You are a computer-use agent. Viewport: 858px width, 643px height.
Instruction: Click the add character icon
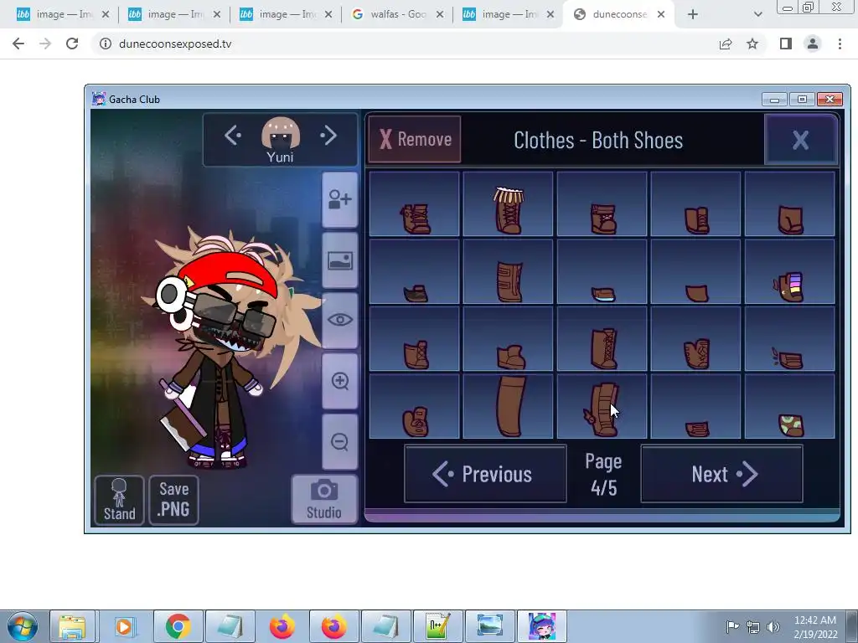340,199
